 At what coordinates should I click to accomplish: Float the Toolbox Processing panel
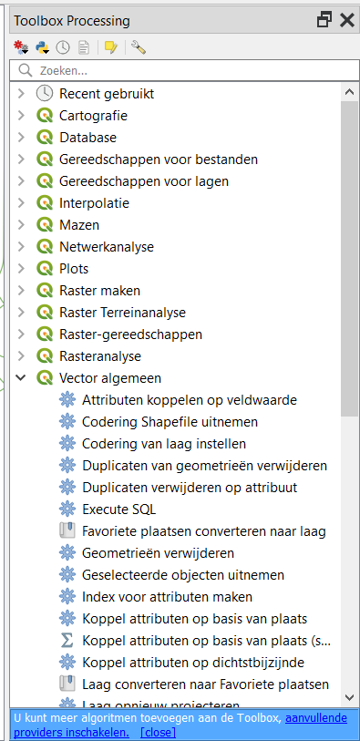click(324, 20)
